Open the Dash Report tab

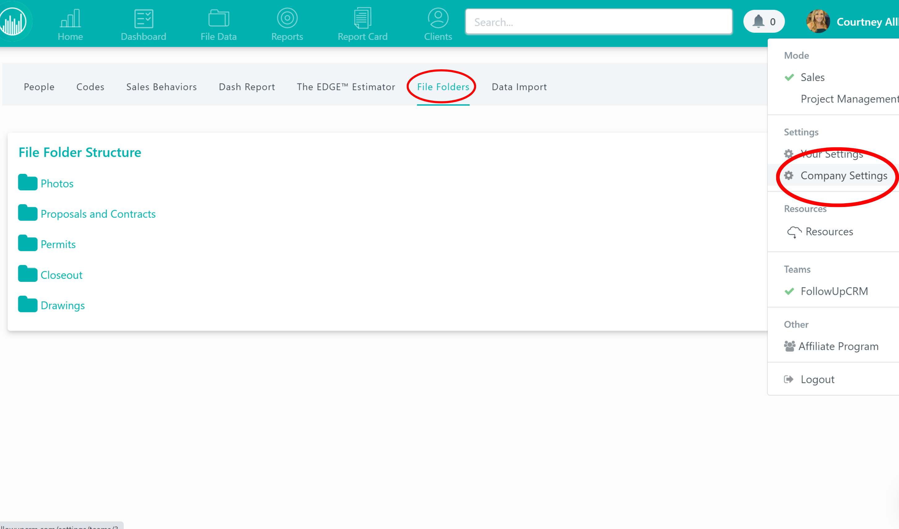247,87
